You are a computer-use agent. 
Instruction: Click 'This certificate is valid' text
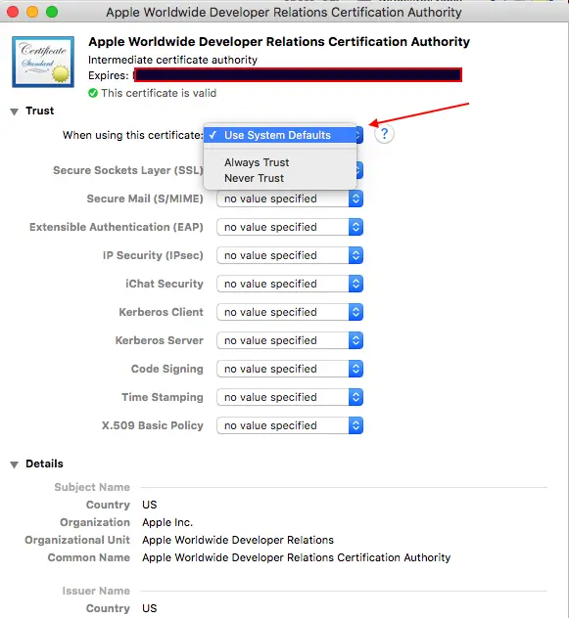tap(159, 93)
